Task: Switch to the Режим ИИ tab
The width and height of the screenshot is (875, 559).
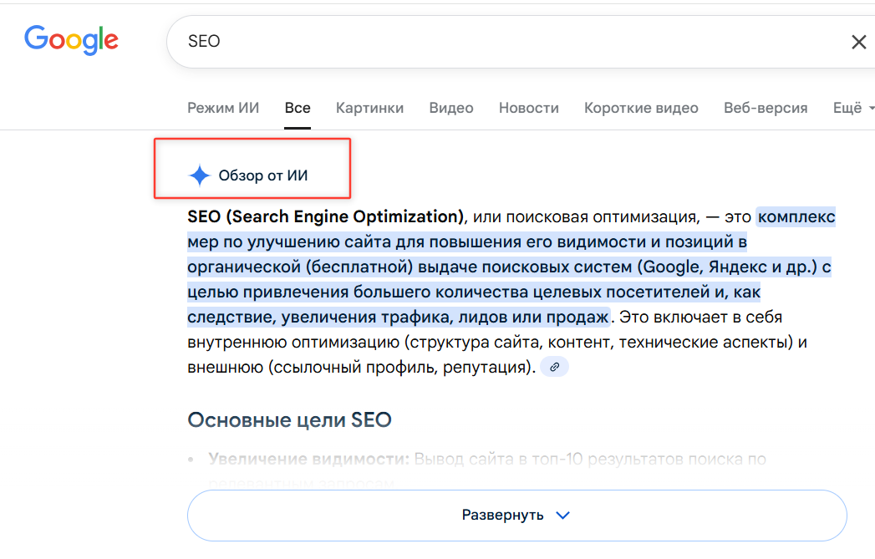Action: point(222,108)
